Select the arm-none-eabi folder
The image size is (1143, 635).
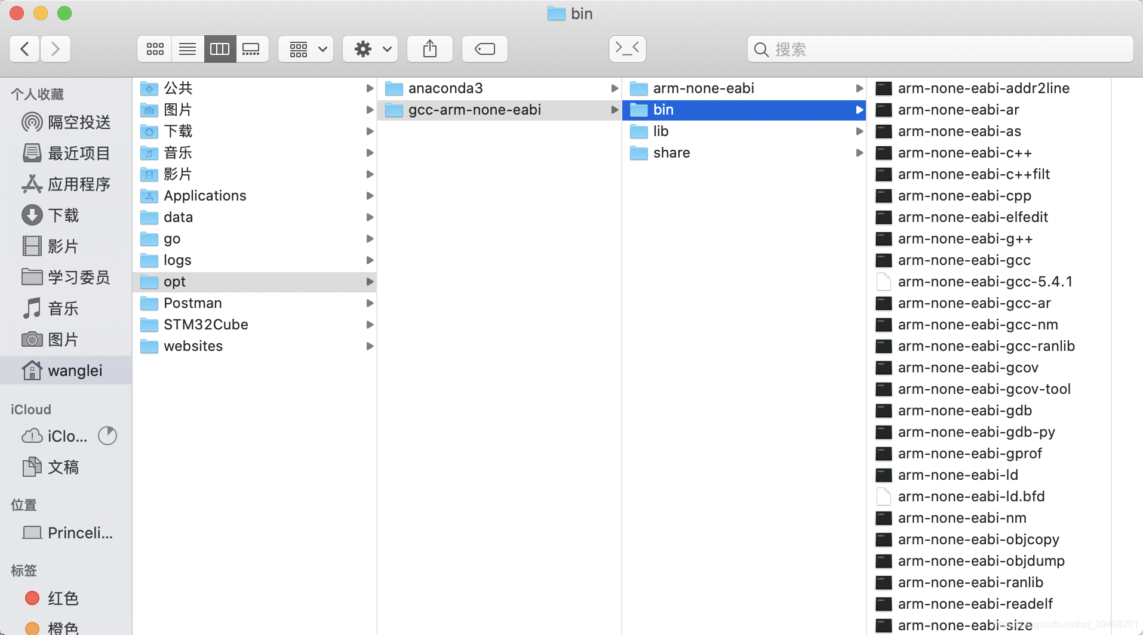coord(744,88)
